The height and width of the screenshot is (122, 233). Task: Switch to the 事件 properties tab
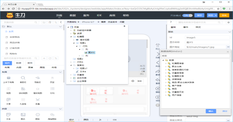pos(186,27)
